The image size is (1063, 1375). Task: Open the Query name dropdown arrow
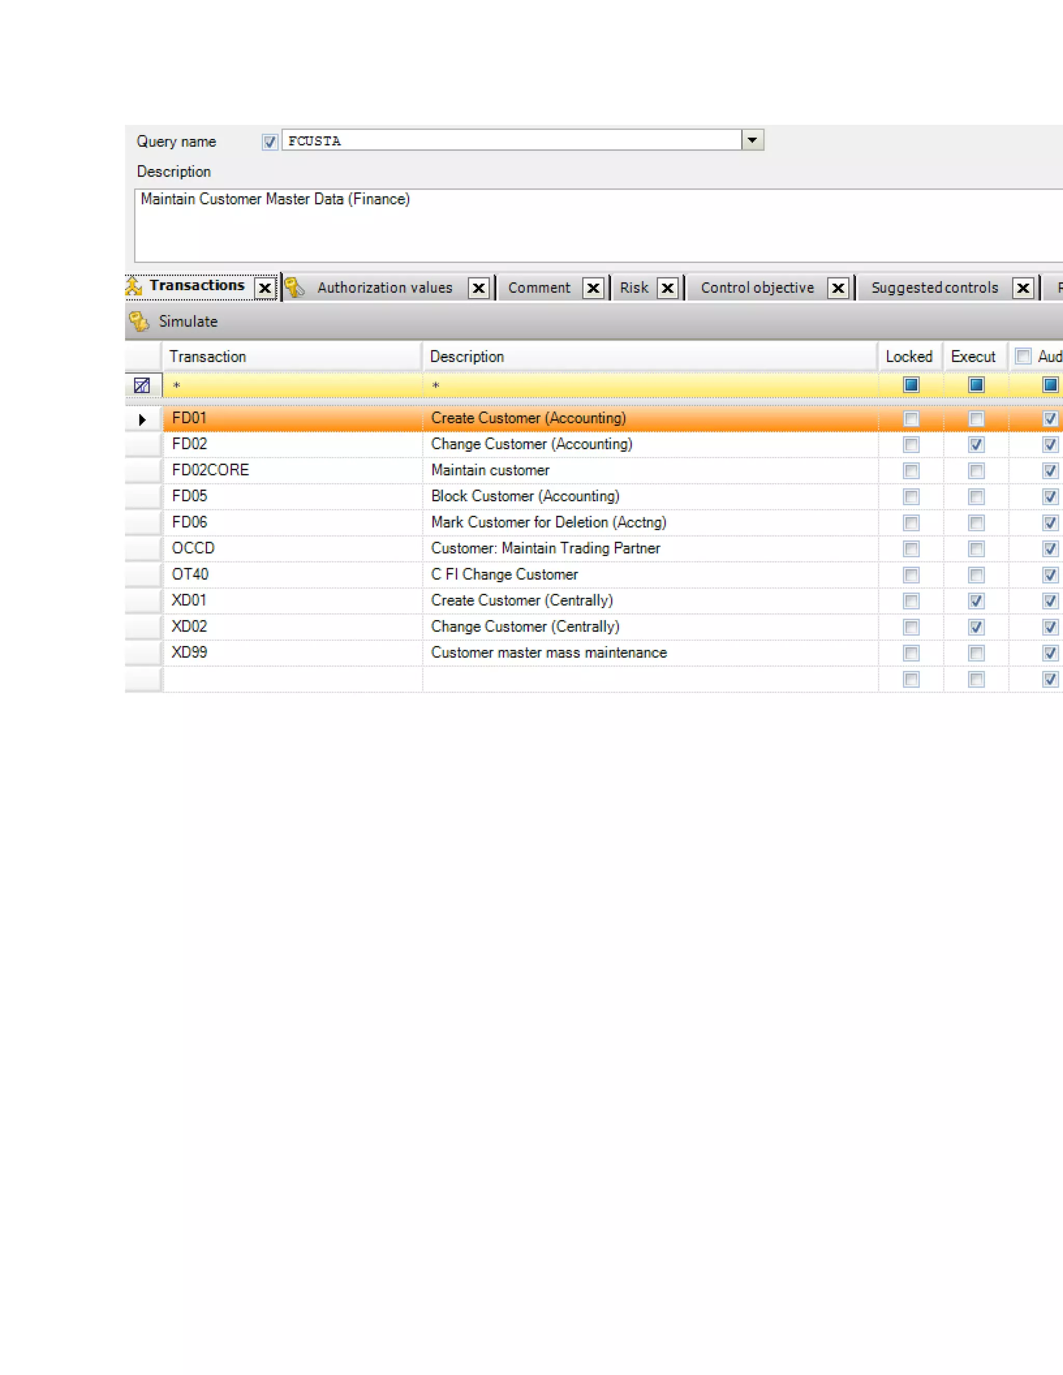point(752,140)
